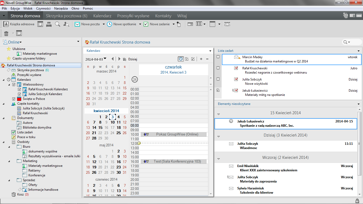Click the umbrella vacation rule icon

[x=227, y=24]
